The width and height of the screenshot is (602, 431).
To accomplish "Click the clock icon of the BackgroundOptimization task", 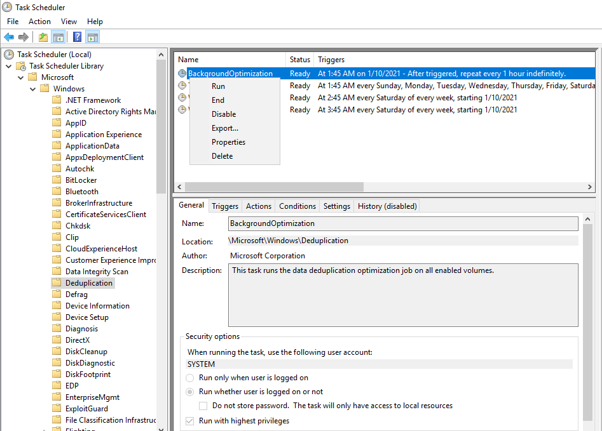I will pos(182,73).
